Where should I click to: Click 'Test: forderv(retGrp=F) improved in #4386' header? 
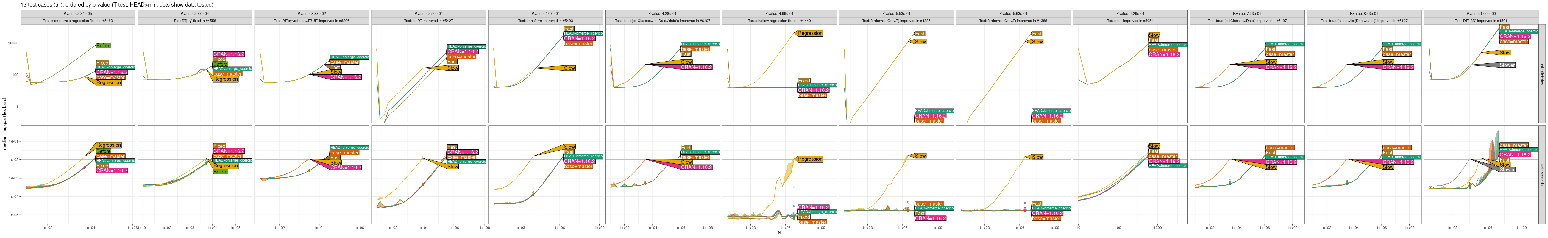click(x=1013, y=21)
